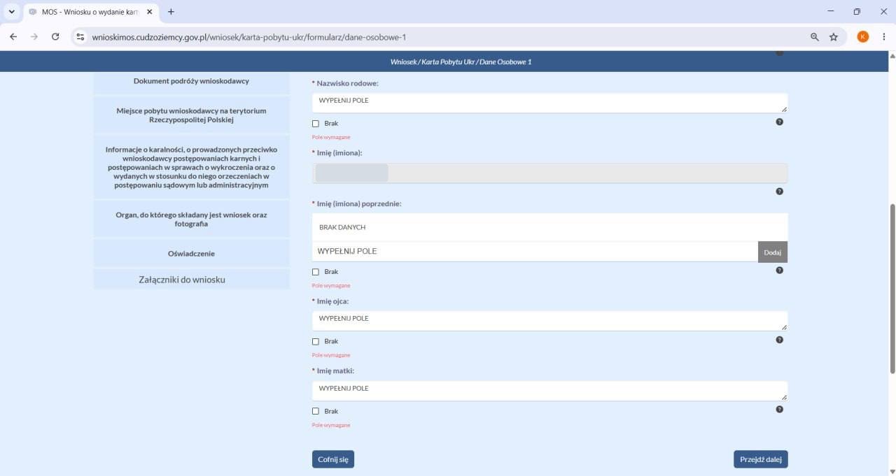896x476 pixels.
Task: Bookmark page with the star icon
Action: click(834, 37)
